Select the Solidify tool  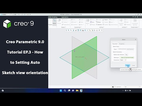[105, 25]
